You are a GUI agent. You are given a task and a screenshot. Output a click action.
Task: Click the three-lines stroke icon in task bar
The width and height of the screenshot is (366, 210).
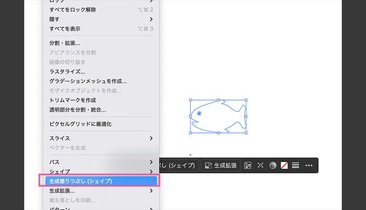(295, 165)
